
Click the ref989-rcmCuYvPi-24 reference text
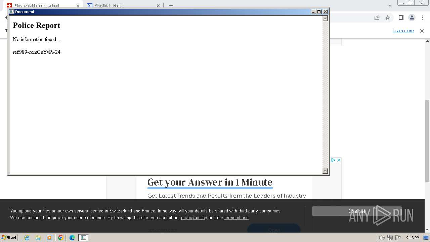pos(37,52)
